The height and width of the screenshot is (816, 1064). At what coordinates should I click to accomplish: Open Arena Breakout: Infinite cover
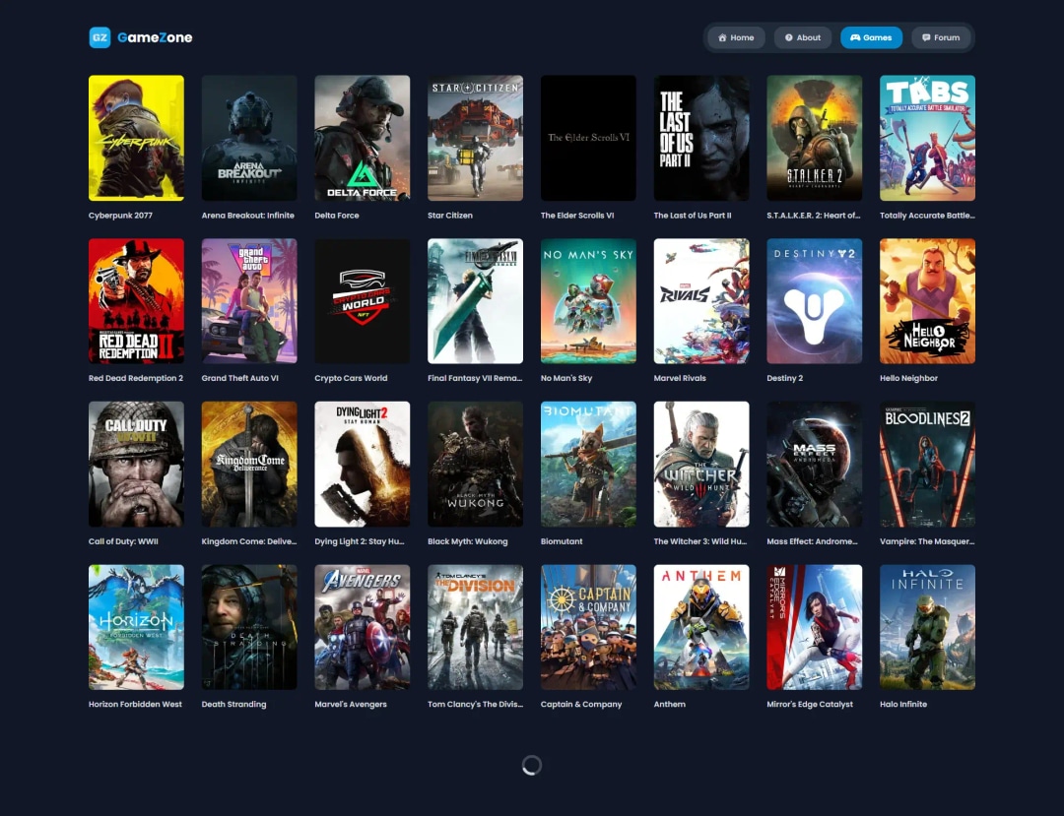coord(249,138)
